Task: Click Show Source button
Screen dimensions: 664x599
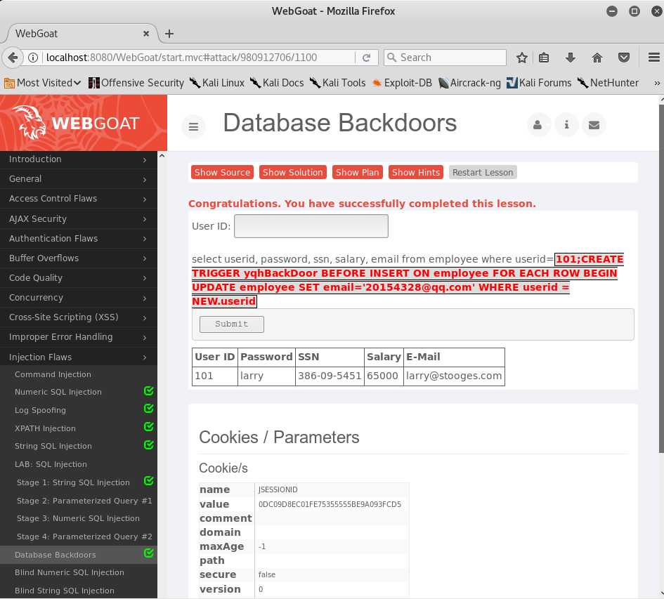Action: coord(222,172)
